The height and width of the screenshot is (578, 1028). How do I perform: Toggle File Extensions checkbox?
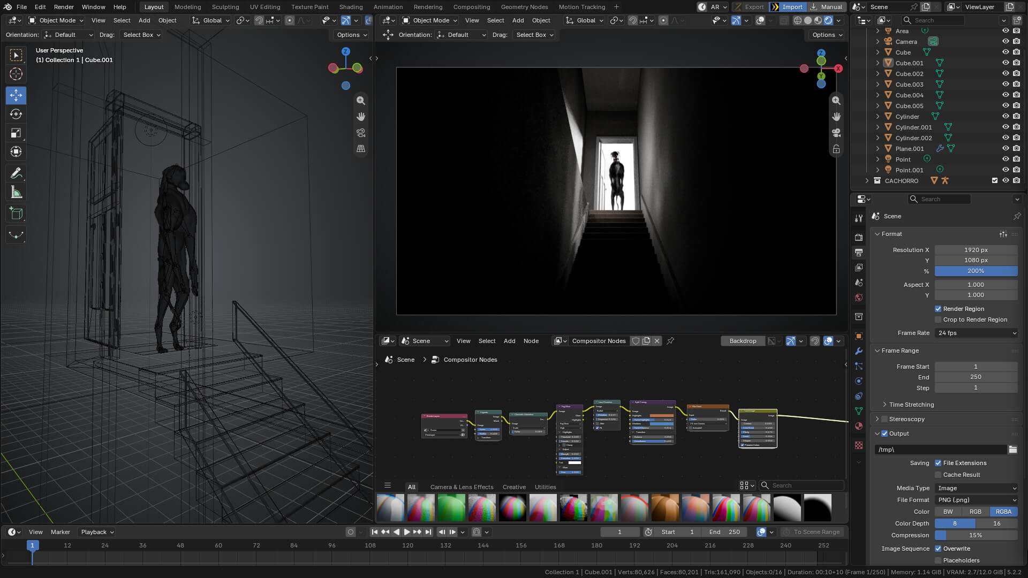tap(938, 463)
